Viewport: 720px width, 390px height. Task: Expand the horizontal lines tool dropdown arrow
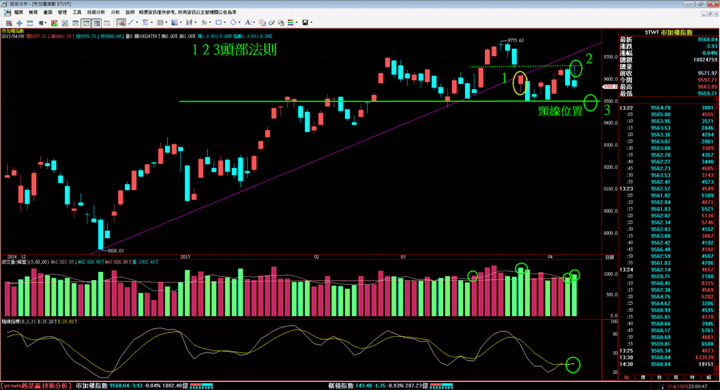pyautogui.click(x=151, y=22)
